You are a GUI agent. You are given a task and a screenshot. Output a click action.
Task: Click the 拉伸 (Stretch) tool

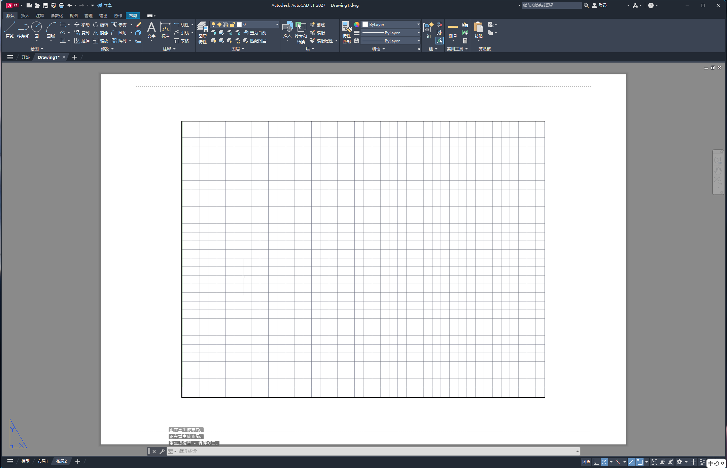point(82,41)
